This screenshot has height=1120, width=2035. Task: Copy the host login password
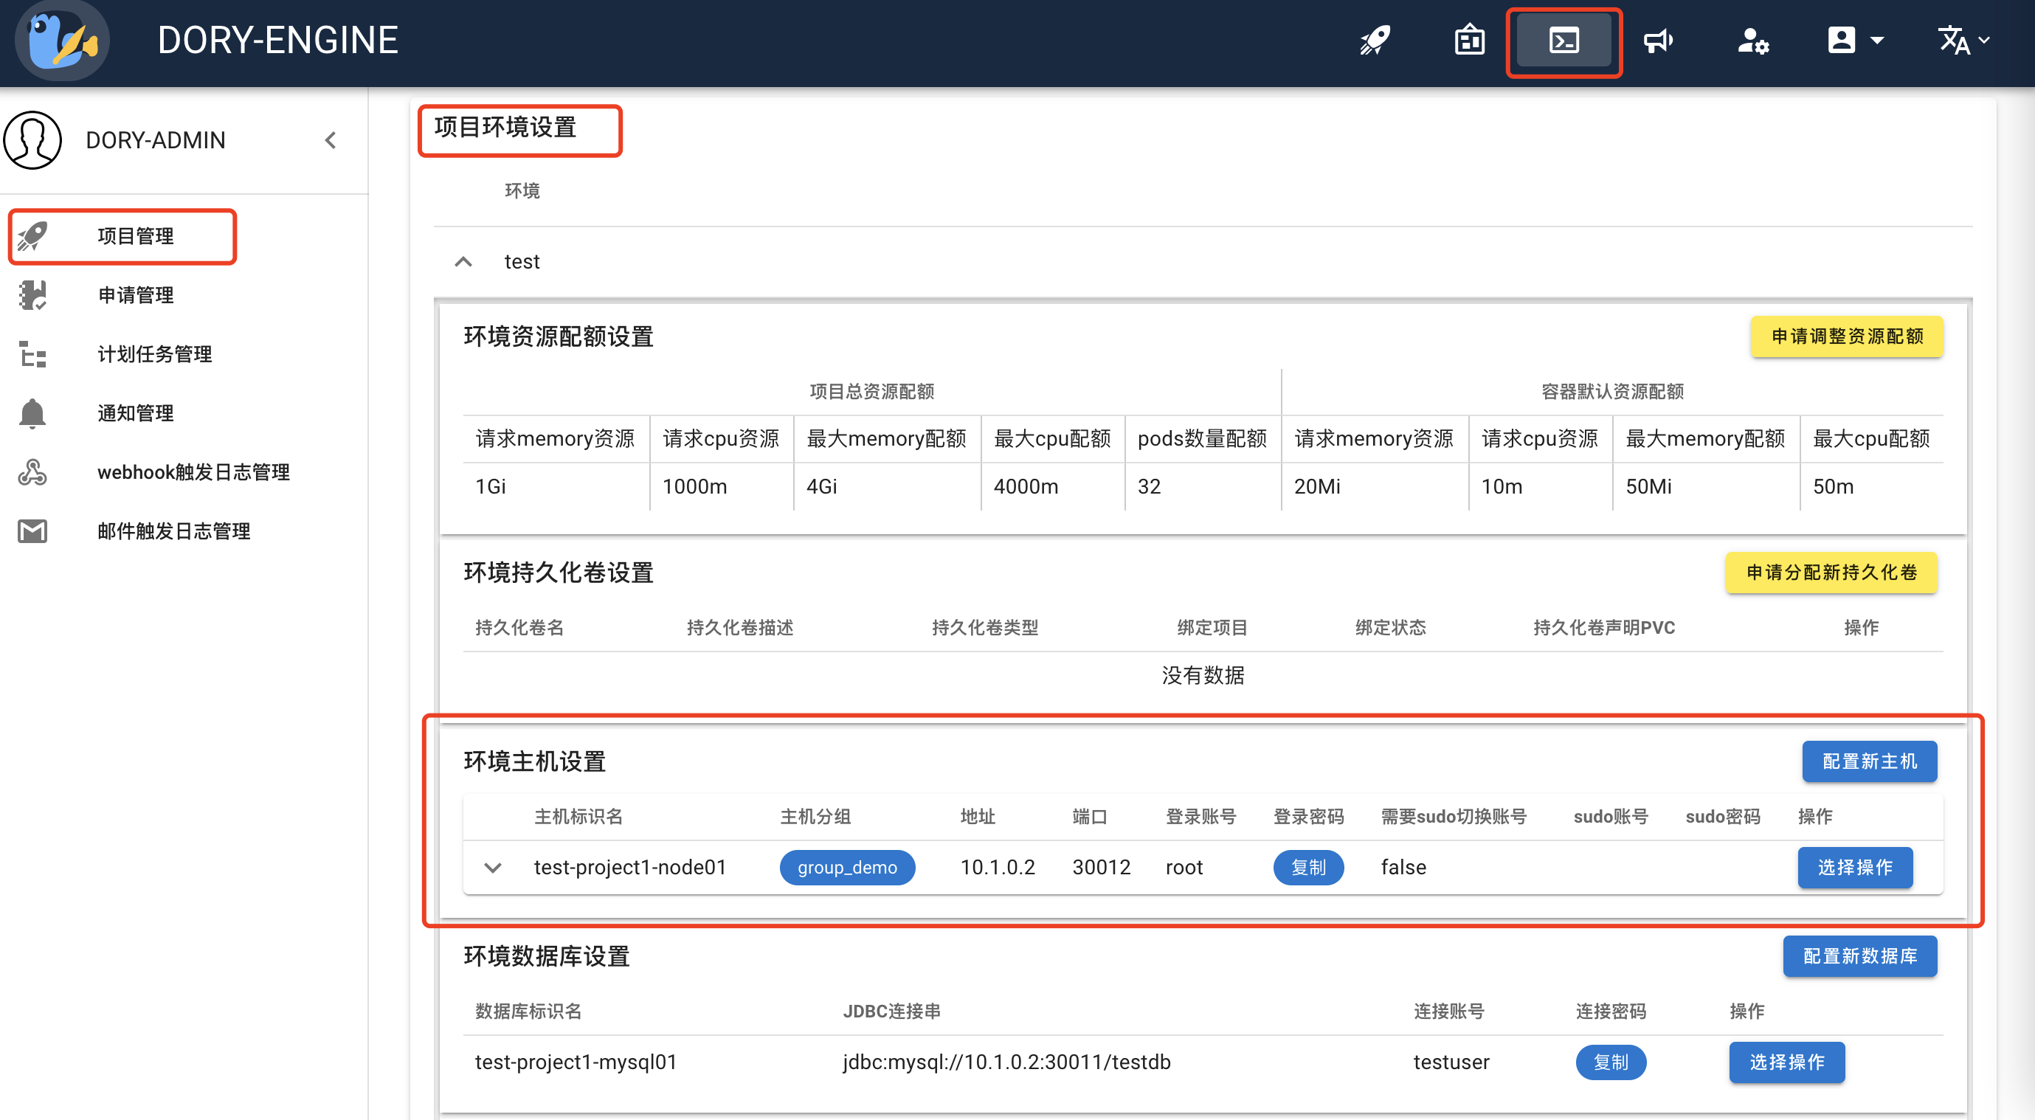pos(1307,868)
